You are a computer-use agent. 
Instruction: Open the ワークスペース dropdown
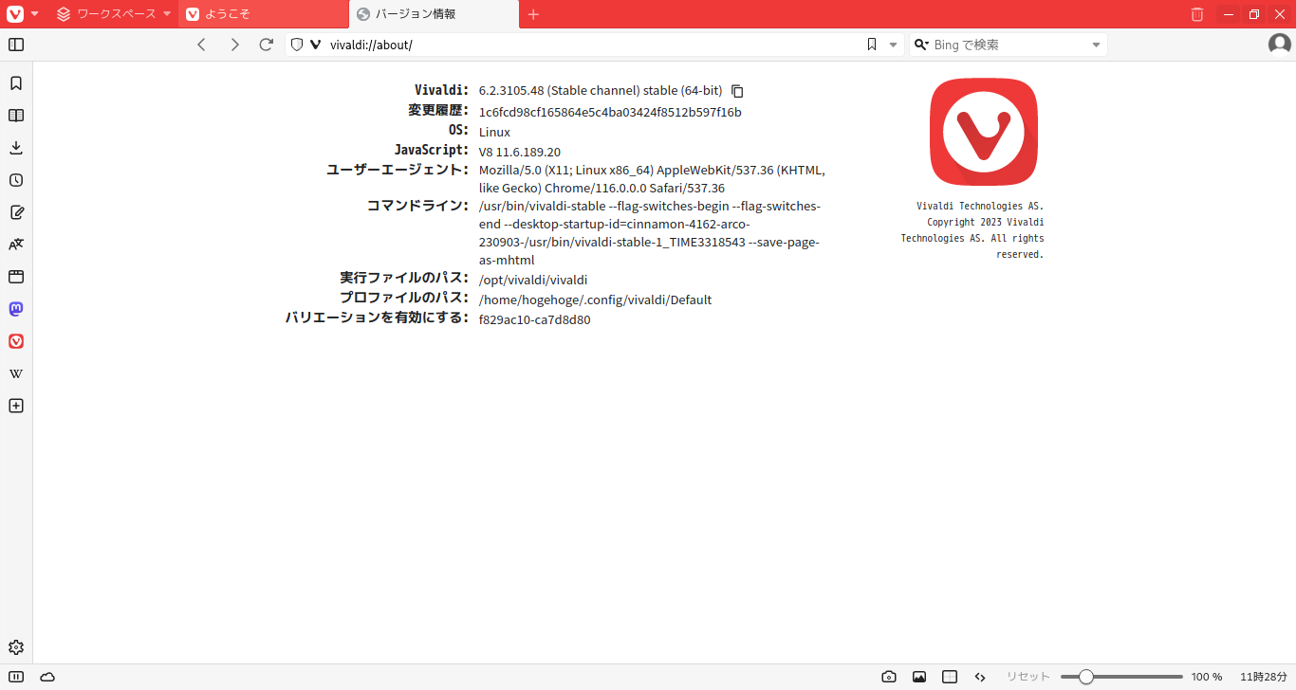pyautogui.click(x=114, y=14)
